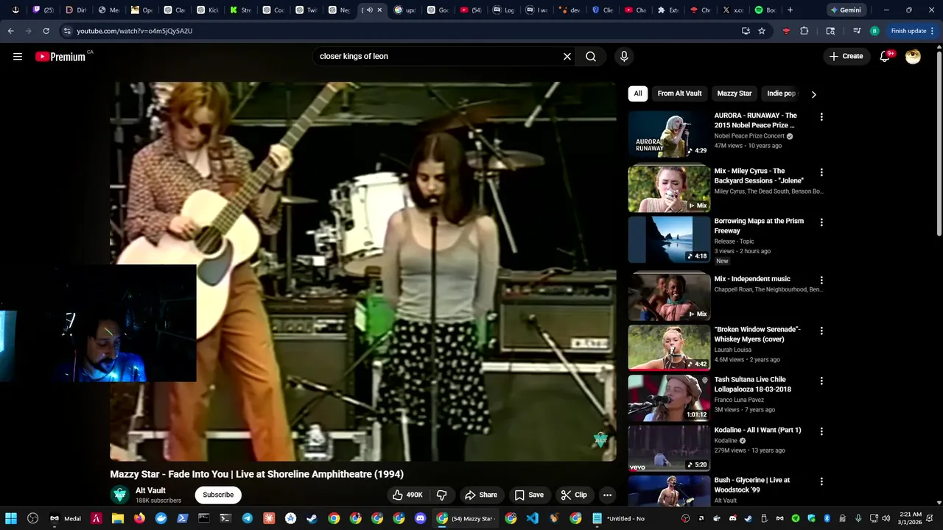Open Steam from the taskbar
This screenshot has height=530, width=943.
(x=312, y=518)
